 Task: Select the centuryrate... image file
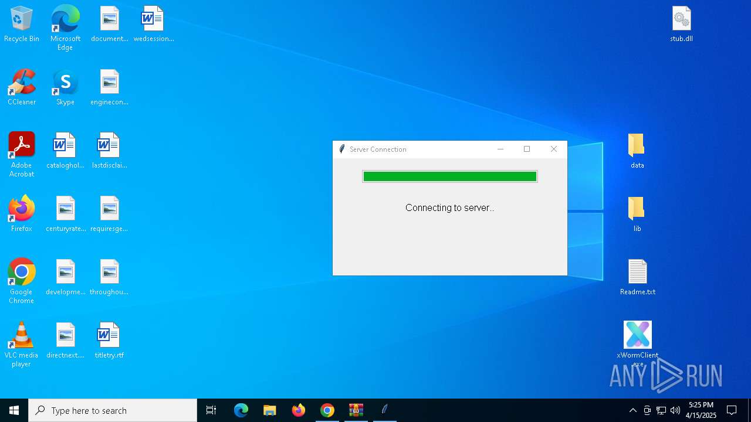tap(65, 214)
